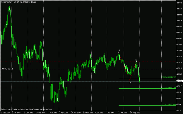Click the 111.30 price axis value
Image resolution: width=183 pixels, height=114 pixels.
pos(179,33)
